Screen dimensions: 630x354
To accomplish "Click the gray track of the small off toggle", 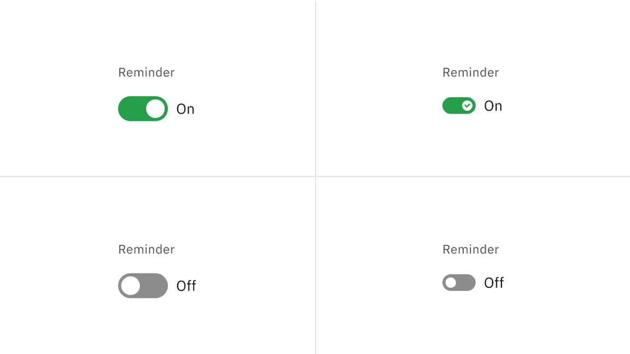I will 466,282.
